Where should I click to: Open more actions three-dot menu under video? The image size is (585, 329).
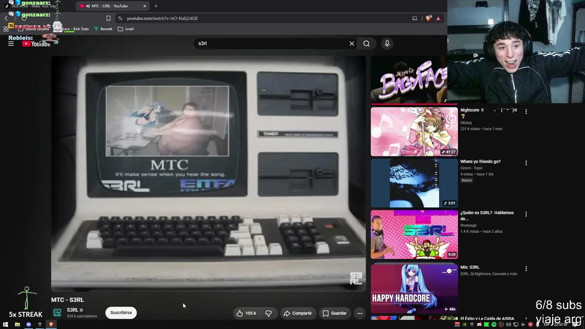pos(360,313)
